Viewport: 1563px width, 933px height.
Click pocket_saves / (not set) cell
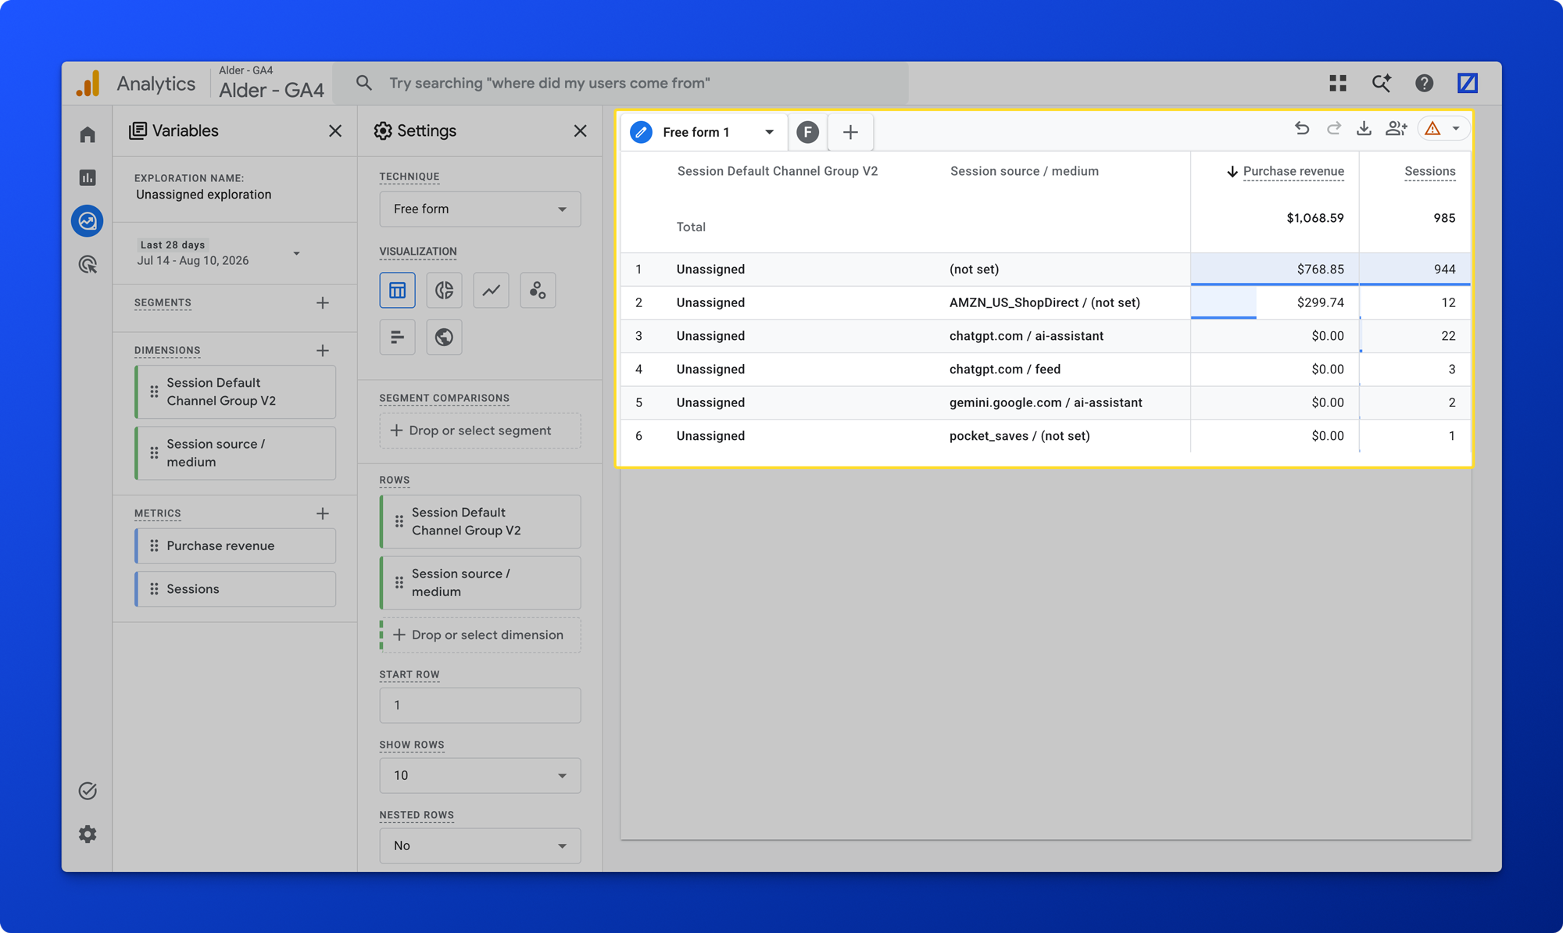(x=1019, y=436)
